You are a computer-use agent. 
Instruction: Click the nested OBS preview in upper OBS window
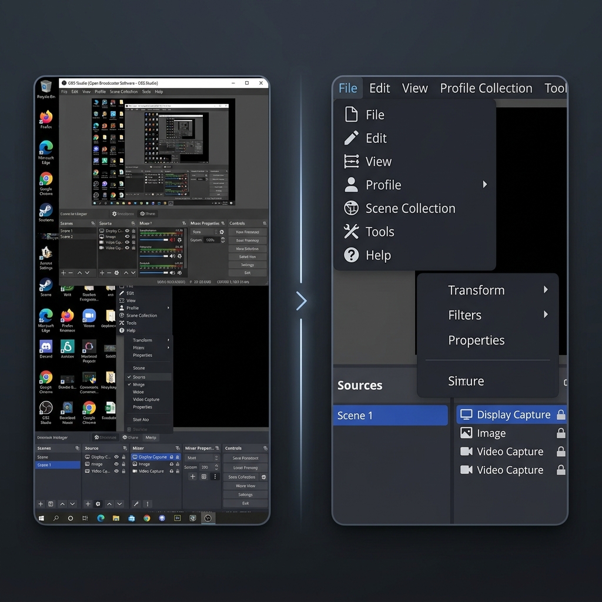tap(163, 152)
